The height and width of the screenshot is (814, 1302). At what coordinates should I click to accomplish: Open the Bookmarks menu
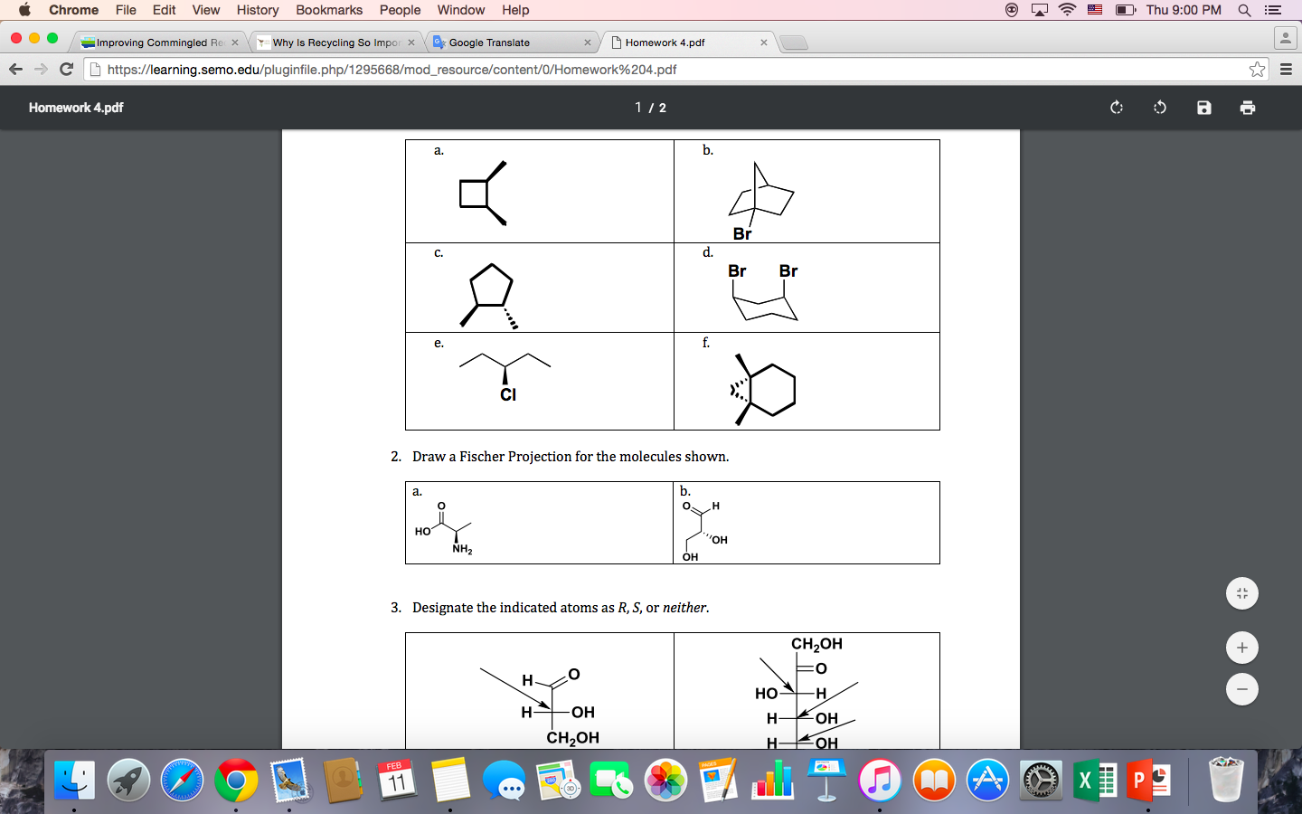[329, 10]
